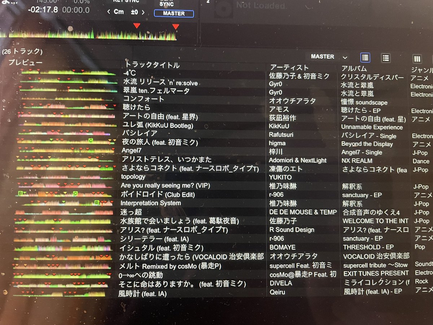The width and height of the screenshot is (433, 325).
Task: Select the track アリストテレス、いつかまた
Action: [166, 159]
